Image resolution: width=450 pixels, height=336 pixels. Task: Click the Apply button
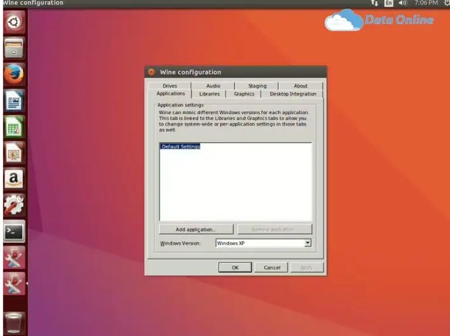[x=307, y=268]
